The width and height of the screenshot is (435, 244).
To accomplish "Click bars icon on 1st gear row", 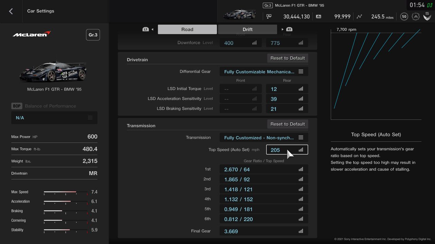I will [x=301, y=169].
